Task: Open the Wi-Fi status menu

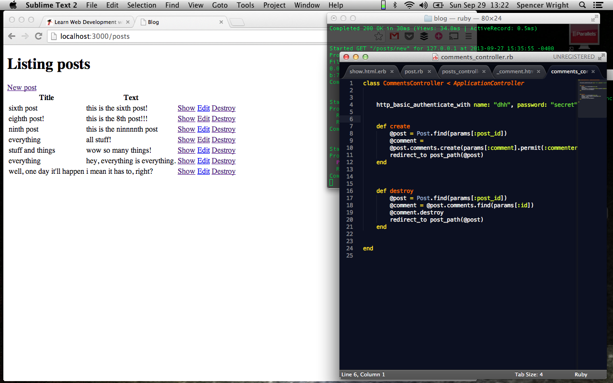Action: click(x=409, y=5)
